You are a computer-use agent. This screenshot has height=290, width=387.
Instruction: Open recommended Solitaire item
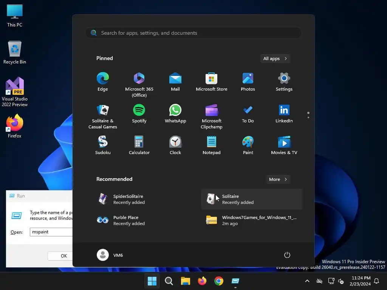coord(252,199)
